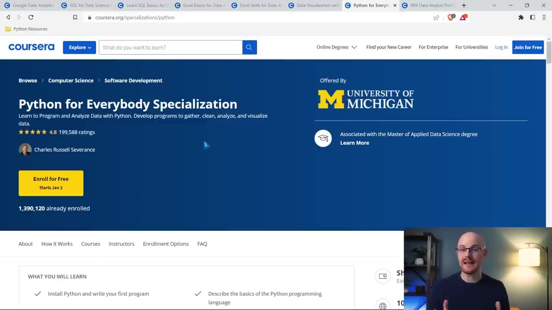Bookmark this page with the bookmark icon
The image size is (552, 310).
[x=75, y=17]
